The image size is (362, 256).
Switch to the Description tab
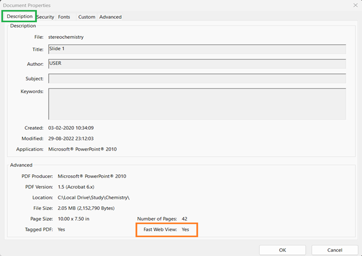(19, 17)
